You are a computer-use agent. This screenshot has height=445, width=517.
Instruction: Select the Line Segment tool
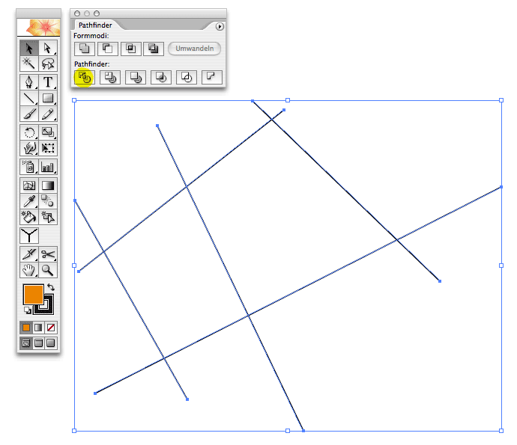[x=29, y=98]
